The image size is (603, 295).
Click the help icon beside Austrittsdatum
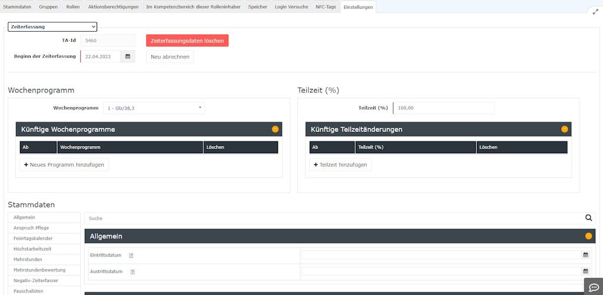[132, 272]
